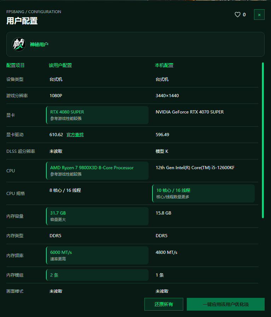
Task: Click the 2 条 memory module card
Action: click(x=97, y=275)
